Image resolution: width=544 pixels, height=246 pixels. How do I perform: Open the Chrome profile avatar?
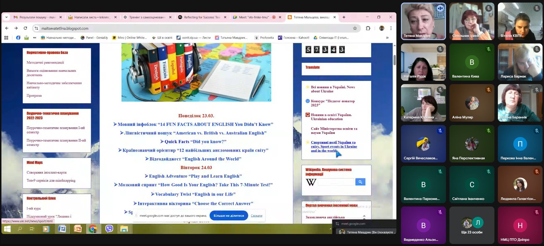click(381, 28)
